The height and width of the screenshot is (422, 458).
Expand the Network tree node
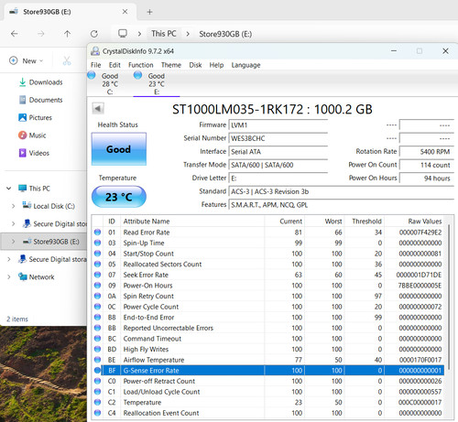click(8, 276)
